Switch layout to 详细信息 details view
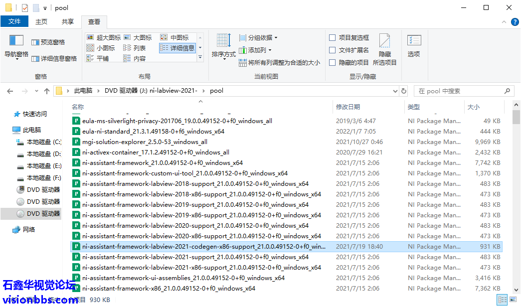Viewport: 521px width, 306px height. (177, 48)
